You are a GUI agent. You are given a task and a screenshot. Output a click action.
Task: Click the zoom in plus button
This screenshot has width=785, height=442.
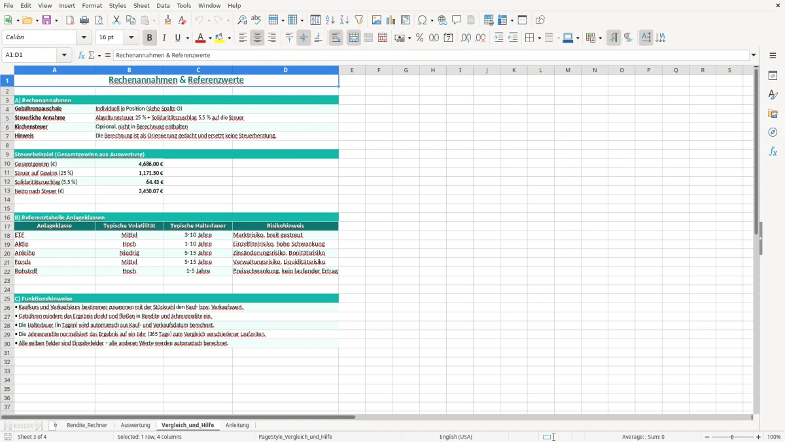[x=759, y=437]
